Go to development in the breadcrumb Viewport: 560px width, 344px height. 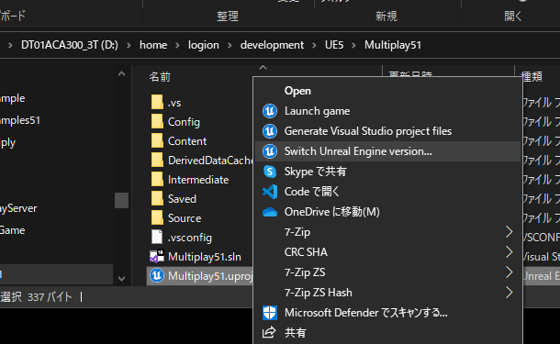[x=272, y=45]
